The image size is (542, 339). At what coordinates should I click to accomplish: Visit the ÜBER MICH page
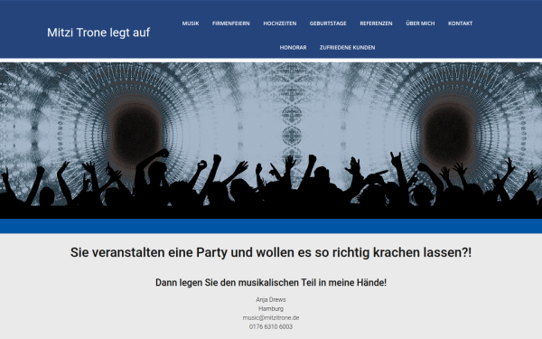pyautogui.click(x=420, y=24)
